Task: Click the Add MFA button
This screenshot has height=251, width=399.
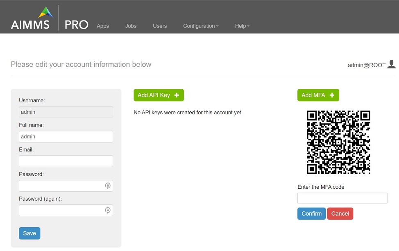Action: click(318, 95)
